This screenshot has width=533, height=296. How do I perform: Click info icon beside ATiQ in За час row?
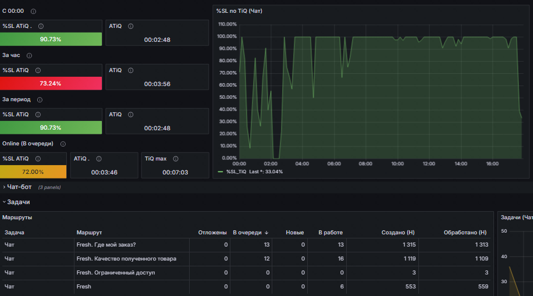(x=130, y=70)
